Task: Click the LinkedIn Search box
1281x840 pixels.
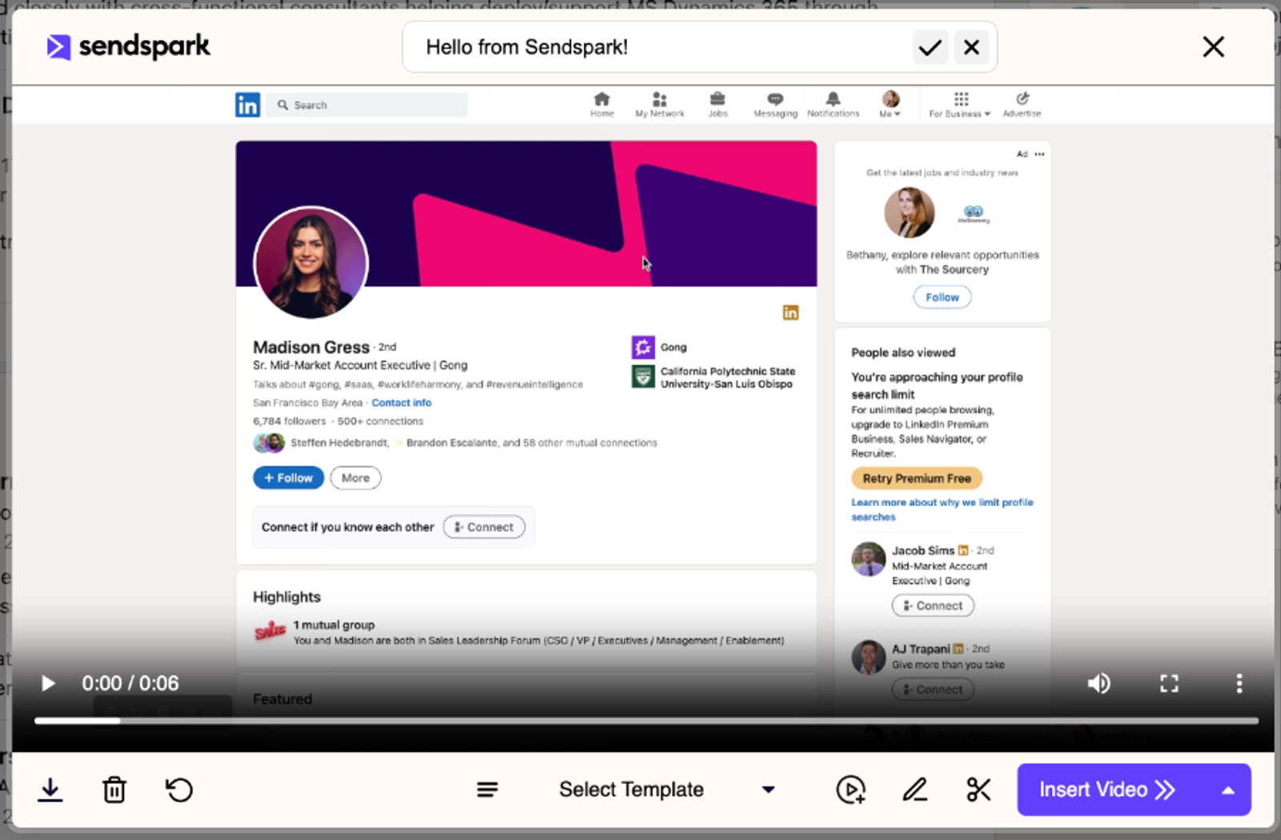Action: 367,105
